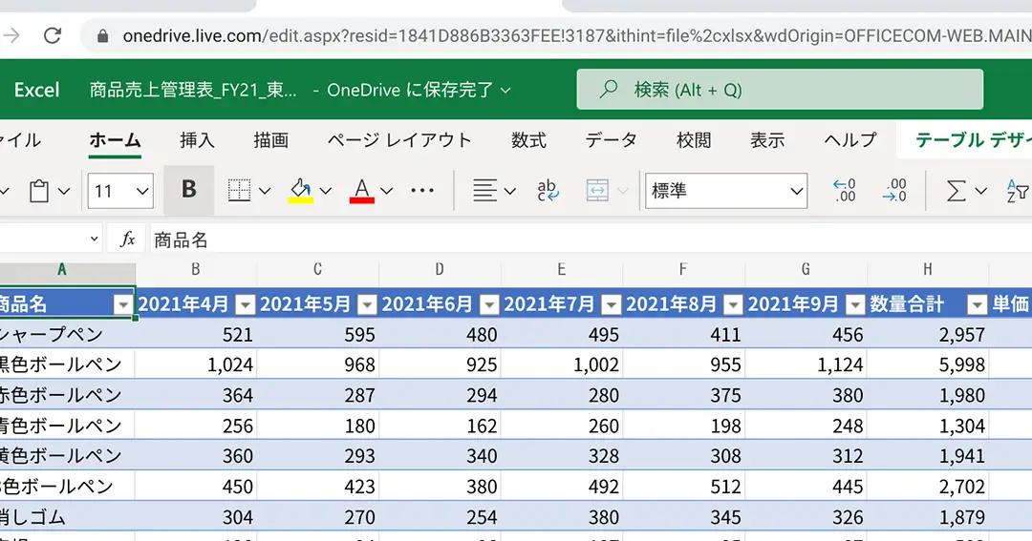
Task: Select cell with value 5,998
Action: click(928, 364)
